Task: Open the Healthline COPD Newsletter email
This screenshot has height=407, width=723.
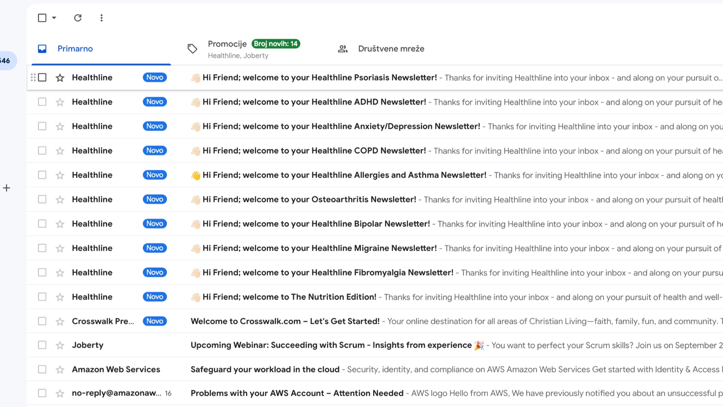Action: (375, 150)
